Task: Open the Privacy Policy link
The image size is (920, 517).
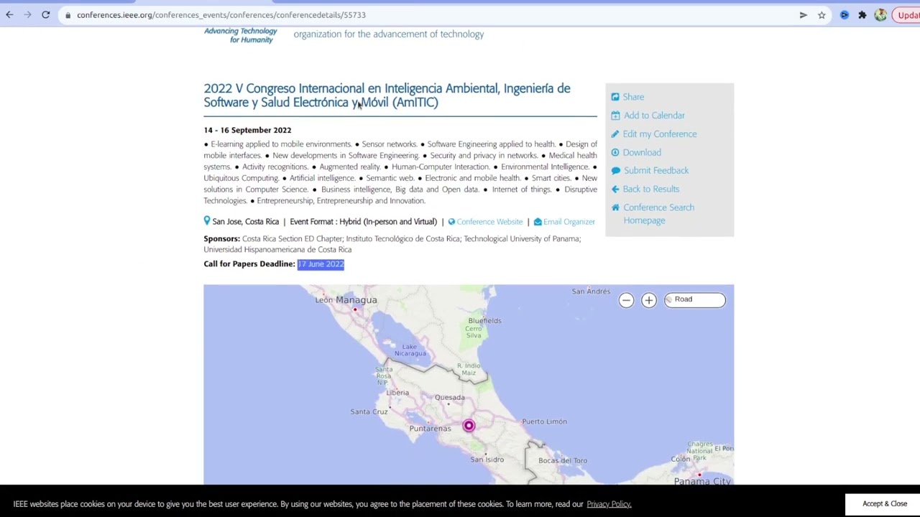Action: pyautogui.click(x=609, y=504)
